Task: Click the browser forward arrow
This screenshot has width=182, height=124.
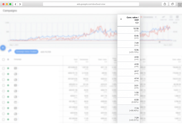Action: tap(20, 4)
